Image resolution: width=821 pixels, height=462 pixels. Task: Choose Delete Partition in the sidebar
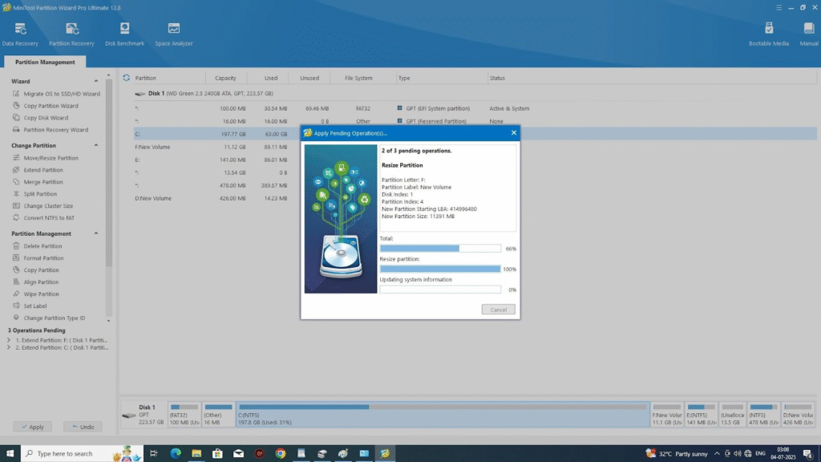pyautogui.click(x=37, y=246)
